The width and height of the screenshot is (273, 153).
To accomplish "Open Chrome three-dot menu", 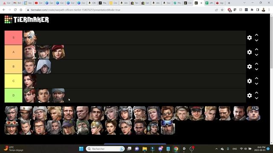I will (x=269, y=10).
